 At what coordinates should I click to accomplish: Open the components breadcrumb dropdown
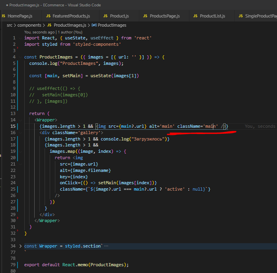point(29,25)
